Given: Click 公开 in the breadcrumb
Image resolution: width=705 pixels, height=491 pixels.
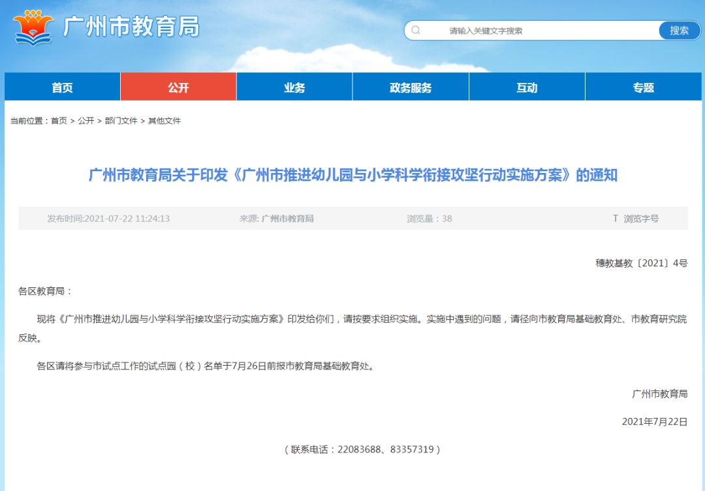Looking at the screenshot, I should click(86, 121).
